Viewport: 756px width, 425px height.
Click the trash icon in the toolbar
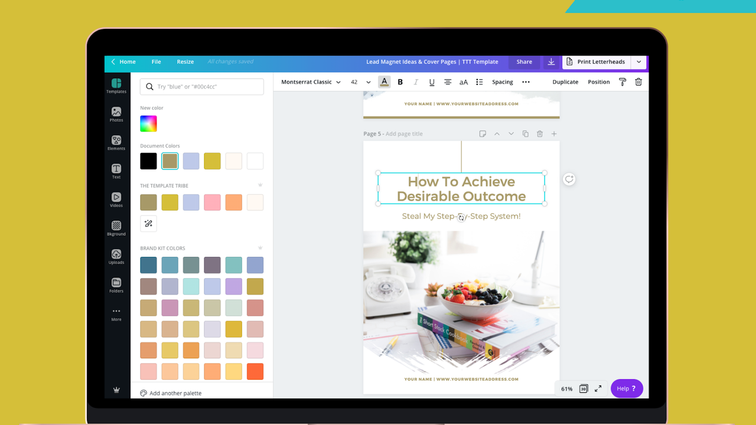(x=638, y=82)
